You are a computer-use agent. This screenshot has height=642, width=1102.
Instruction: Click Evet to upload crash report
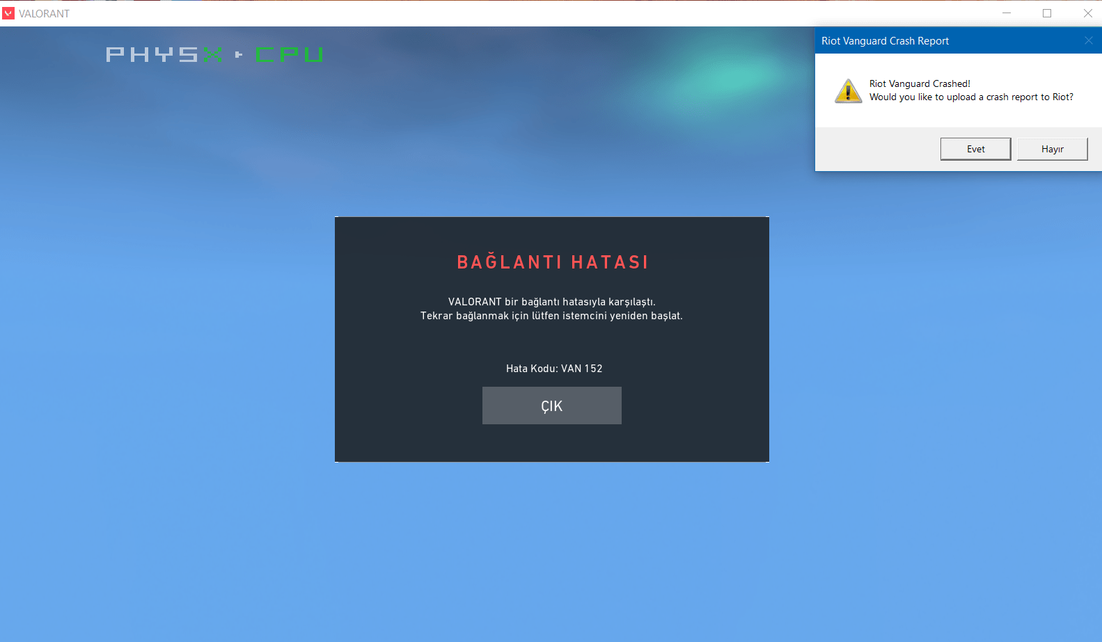[x=975, y=149]
